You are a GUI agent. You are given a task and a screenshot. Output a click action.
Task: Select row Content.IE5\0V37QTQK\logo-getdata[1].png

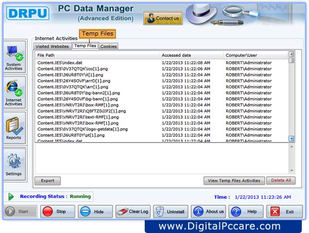(162, 129)
